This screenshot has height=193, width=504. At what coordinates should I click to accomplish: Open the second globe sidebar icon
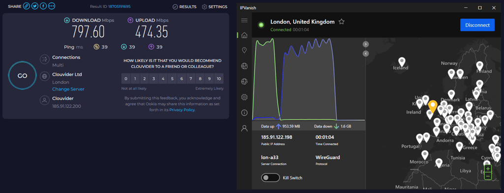pyautogui.click(x=244, y=81)
